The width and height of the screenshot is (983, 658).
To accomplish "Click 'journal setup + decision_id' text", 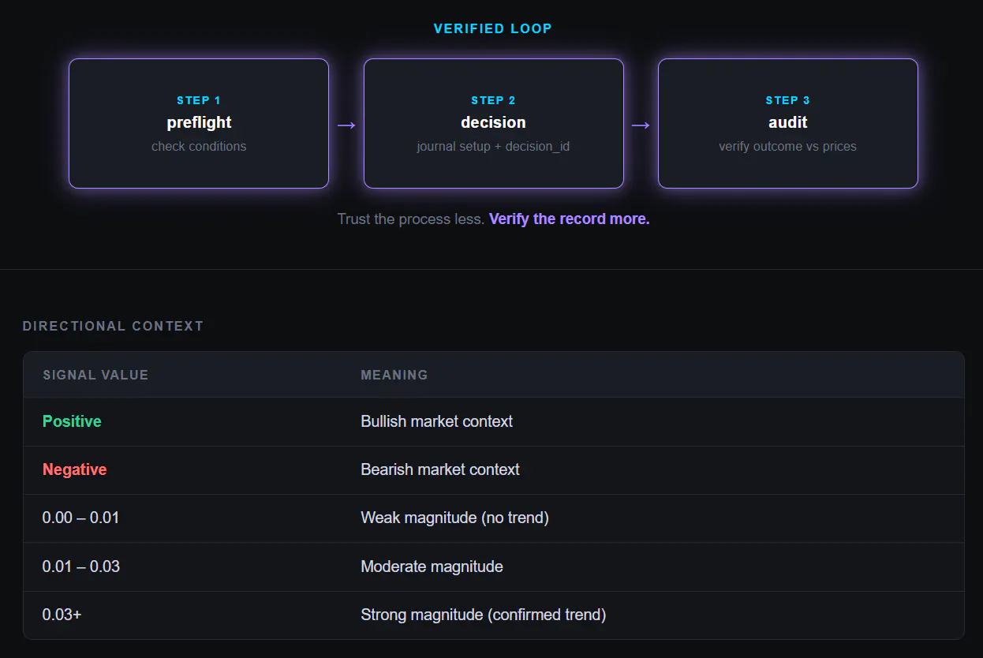I will click(x=494, y=146).
